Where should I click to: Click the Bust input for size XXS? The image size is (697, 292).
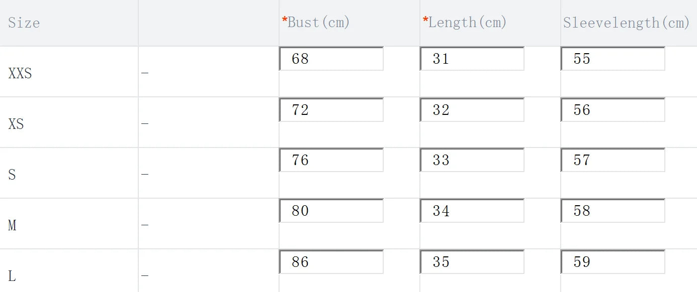[x=331, y=59]
